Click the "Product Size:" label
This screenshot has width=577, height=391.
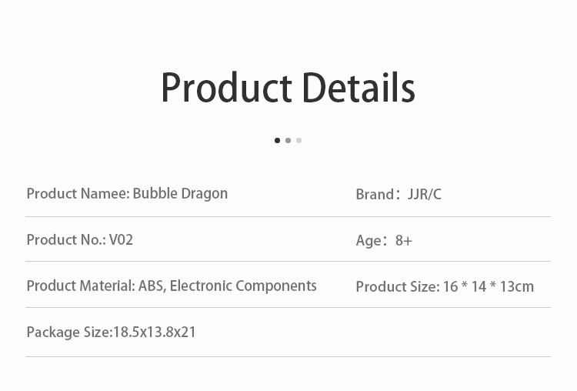pyautogui.click(x=397, y=286)
